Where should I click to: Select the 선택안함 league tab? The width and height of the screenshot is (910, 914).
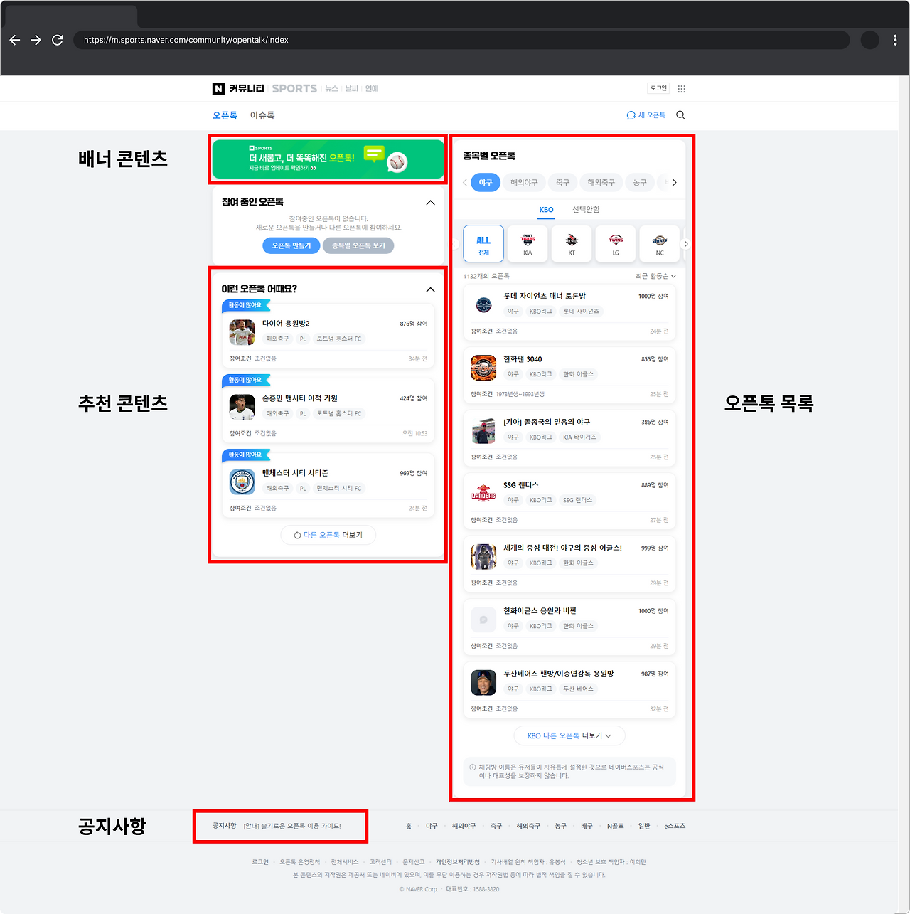click(x=586, y=210)
